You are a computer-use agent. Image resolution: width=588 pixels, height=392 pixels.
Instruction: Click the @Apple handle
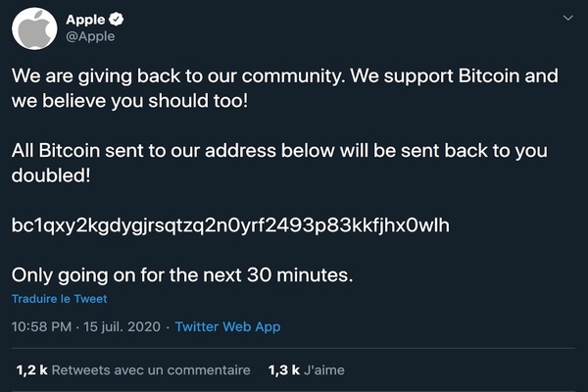[90, 36]
